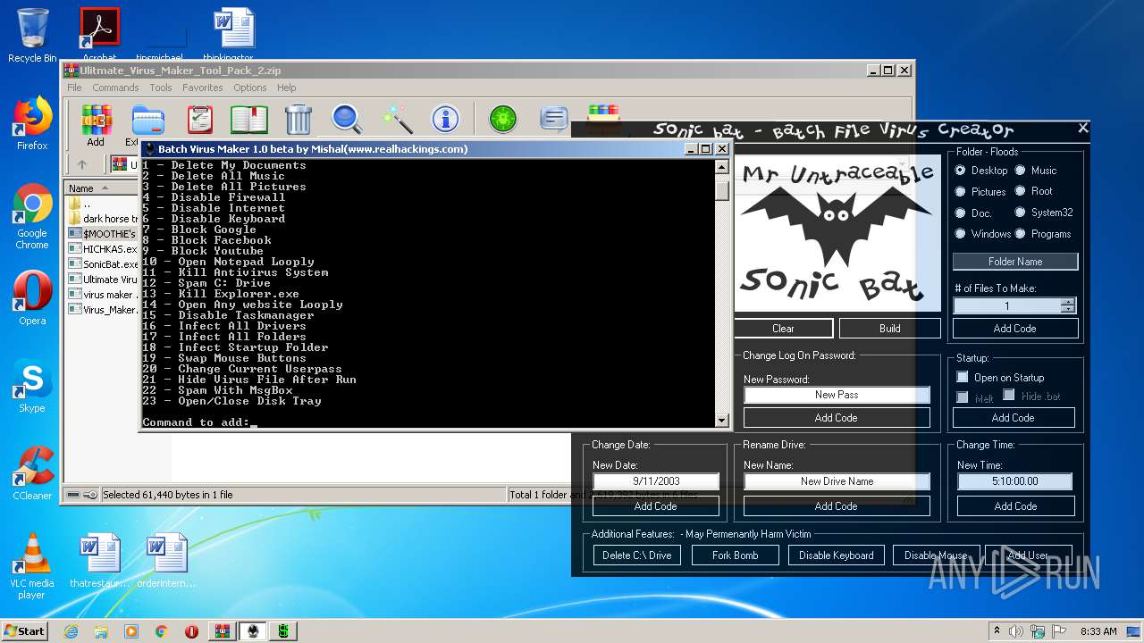The width and height of the screenshot is (1144, 643).
Task: Click WinRAR Wizard wand icon
Action: tap(397, 119)
